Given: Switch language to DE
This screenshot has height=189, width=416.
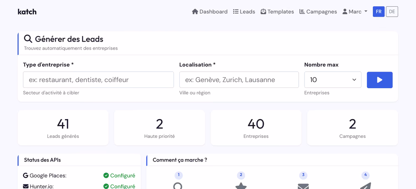Looking at the screenshot, I should point(392,12).
